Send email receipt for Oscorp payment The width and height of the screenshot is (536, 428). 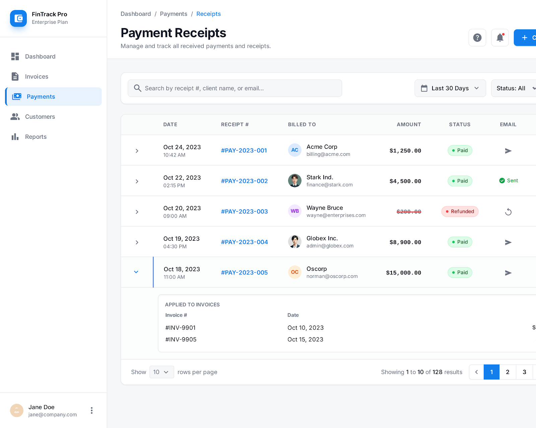click(508, 273)
